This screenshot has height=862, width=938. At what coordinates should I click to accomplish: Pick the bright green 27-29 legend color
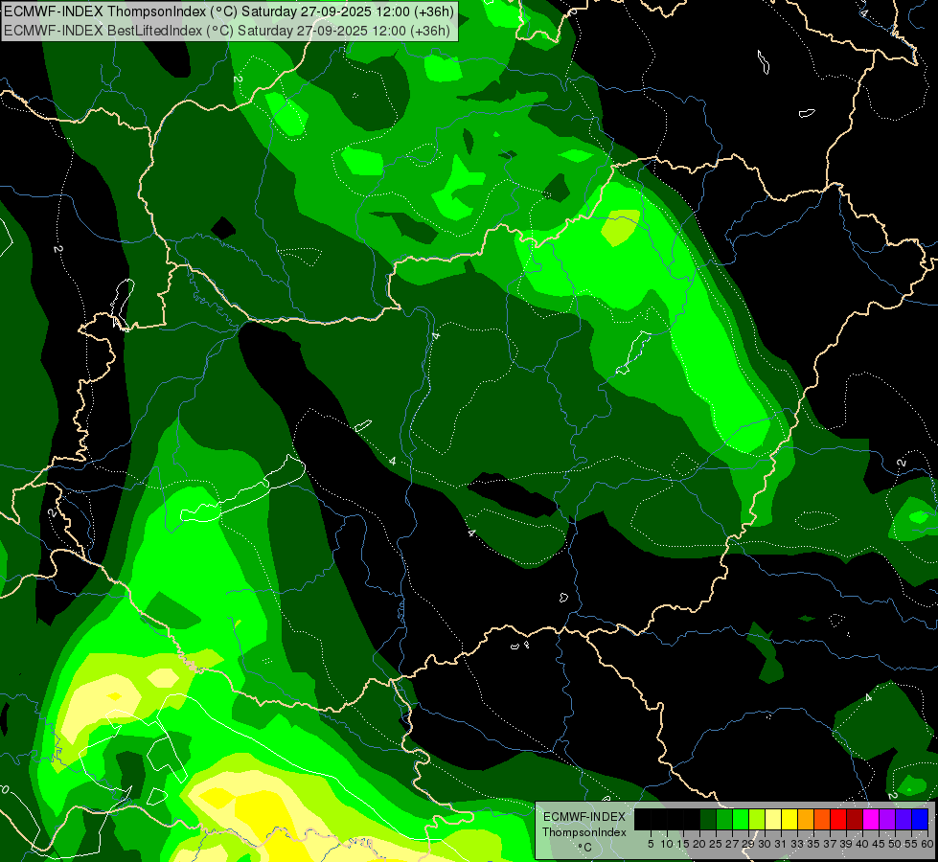click(741, 819)
